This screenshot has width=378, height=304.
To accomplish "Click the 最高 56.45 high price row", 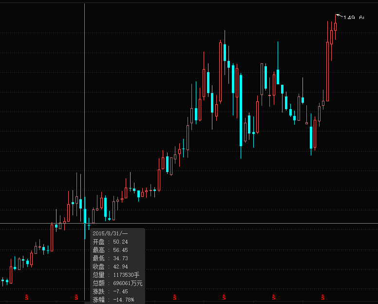I will click(110, 250).
